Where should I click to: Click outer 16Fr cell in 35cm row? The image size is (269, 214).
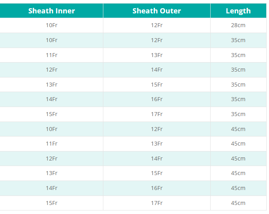[x=157, y=99]
